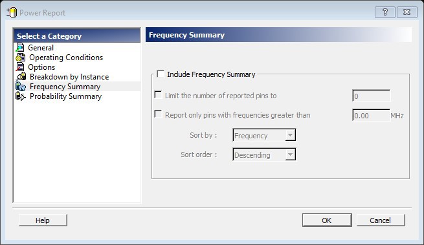The image size is (424, 245).
Task: Open Help from the bottom button
Action: click(x=43, y=220)
